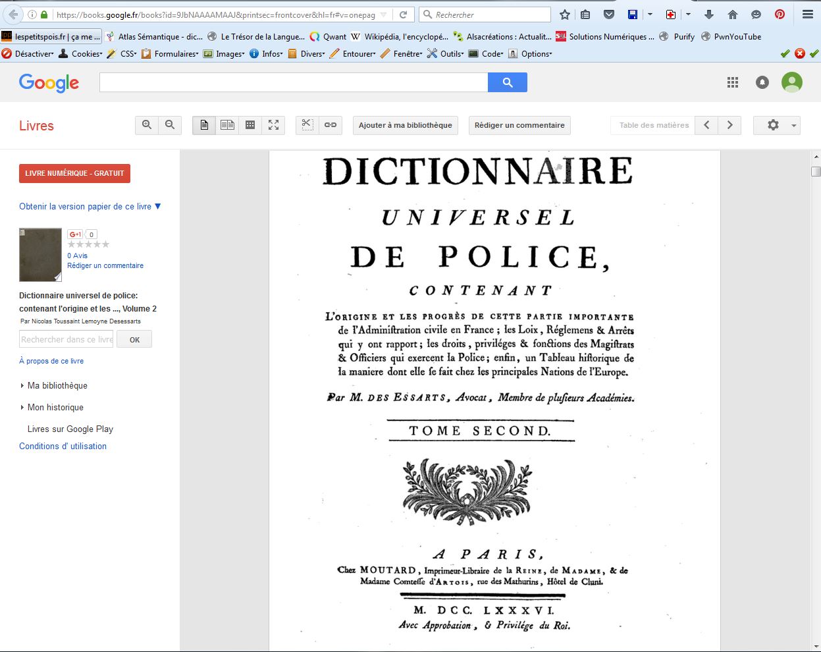Image resolution: width=821 pixels, height=652 pixels.
Task: Switch to single page view
Action: [204, 125]
